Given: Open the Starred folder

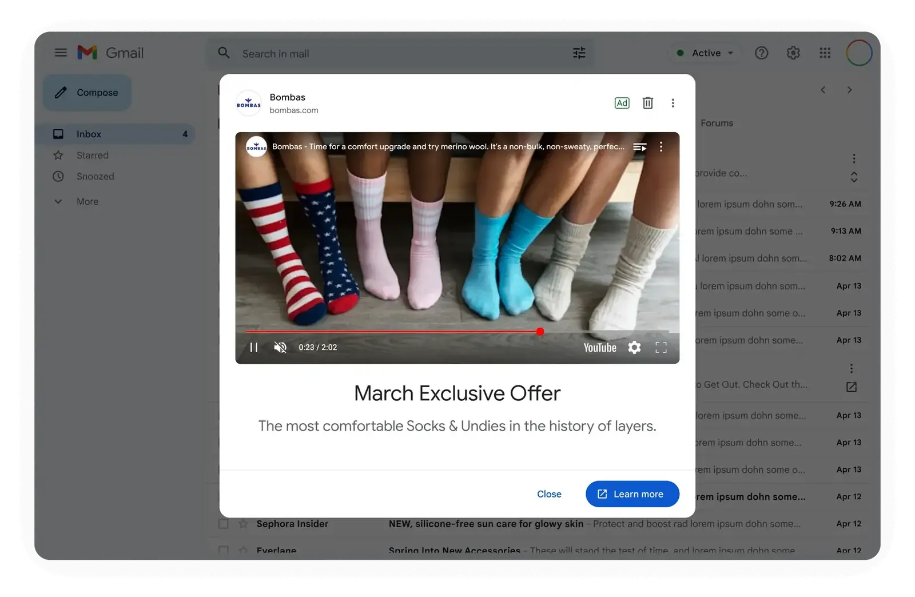Looking at the screenshot, I should point(92,155).
